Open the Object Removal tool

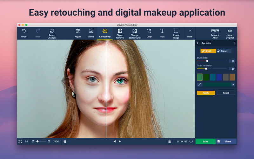coord(120,31)
